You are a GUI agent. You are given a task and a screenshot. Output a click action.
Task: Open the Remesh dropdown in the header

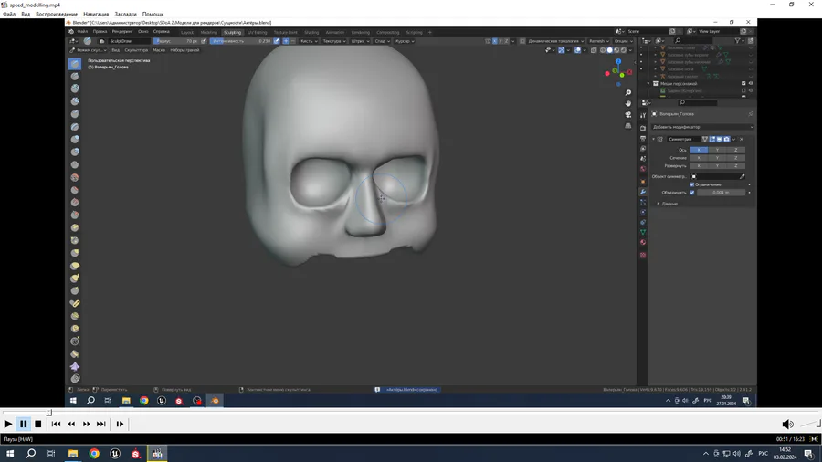(x=598, y=41)
